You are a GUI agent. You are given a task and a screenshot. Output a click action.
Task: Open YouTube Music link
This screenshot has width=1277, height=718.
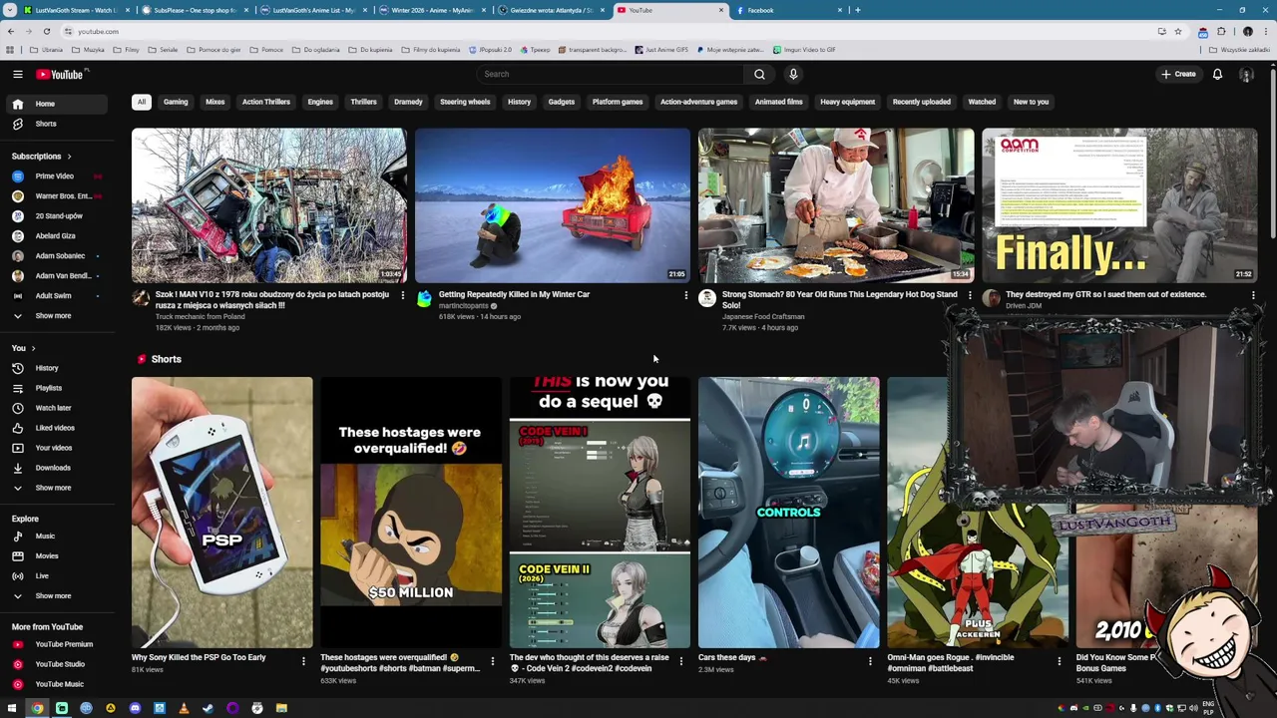pyautogui.click(x=57, y=684)
